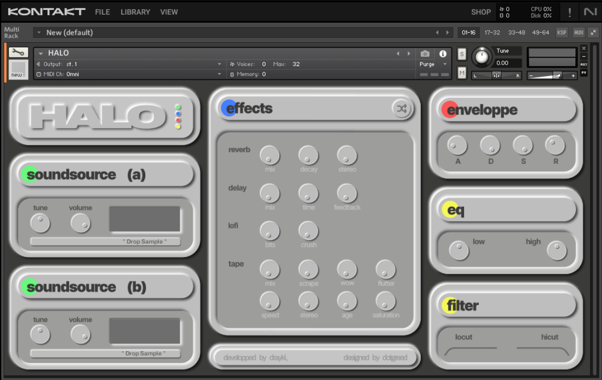The height and width of the screenshot is (380, 602).
Task: Open the LIBRARY menu
Action: 135,11
